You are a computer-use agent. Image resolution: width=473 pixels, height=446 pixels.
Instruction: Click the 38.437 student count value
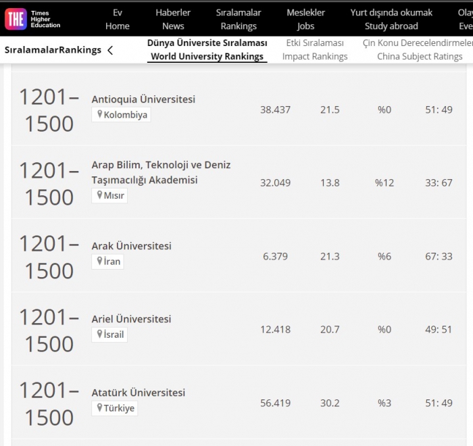[276, 109]
